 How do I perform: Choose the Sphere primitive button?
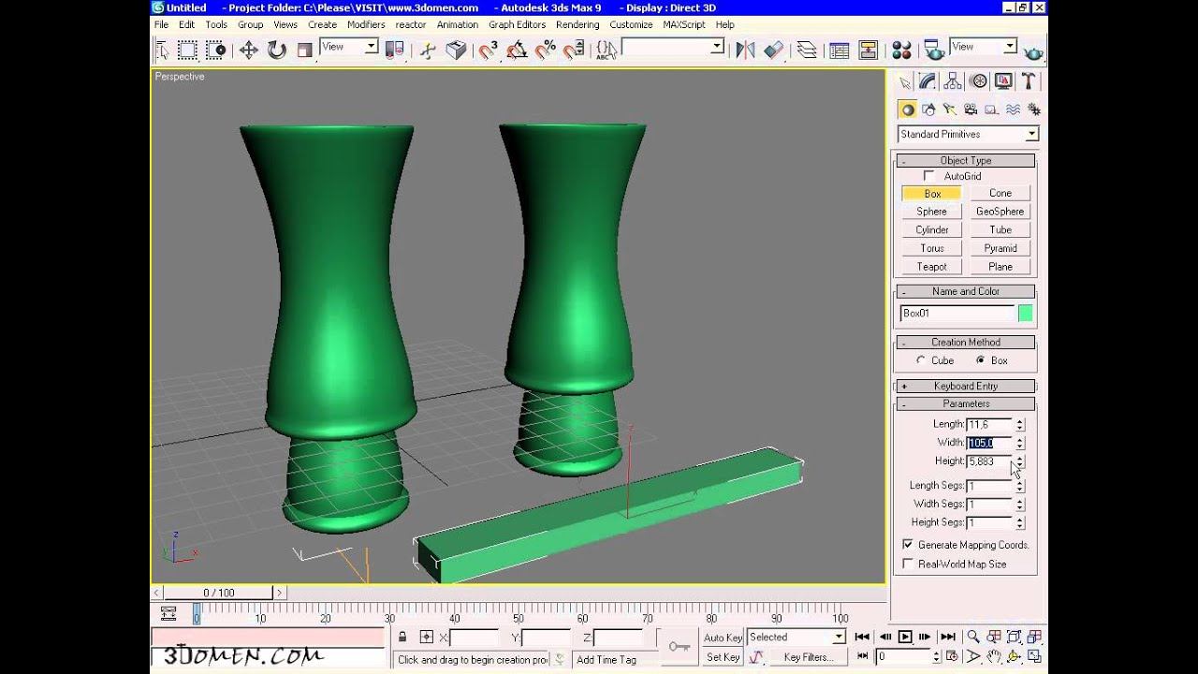click(x=932, y=212)
